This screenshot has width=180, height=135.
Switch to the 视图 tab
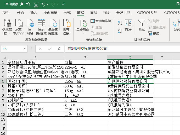[x=107, y=13]
